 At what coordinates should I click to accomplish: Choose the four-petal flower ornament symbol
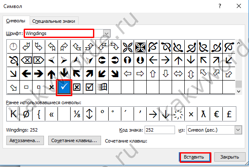click(x=128, y=47)
